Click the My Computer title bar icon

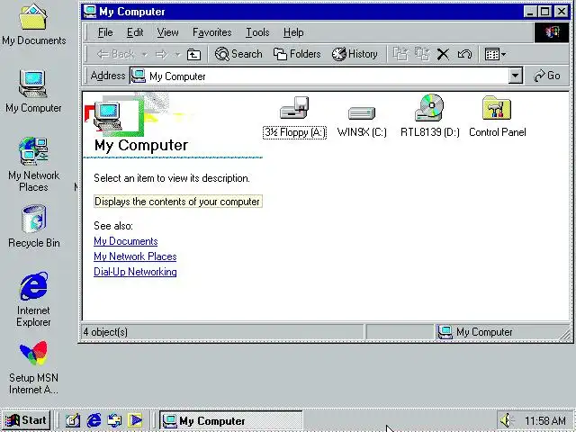pyautogui.click(x=90, y=12)
